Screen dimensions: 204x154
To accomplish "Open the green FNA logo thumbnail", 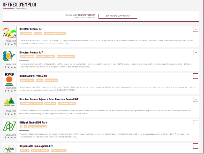I will 10,126.
